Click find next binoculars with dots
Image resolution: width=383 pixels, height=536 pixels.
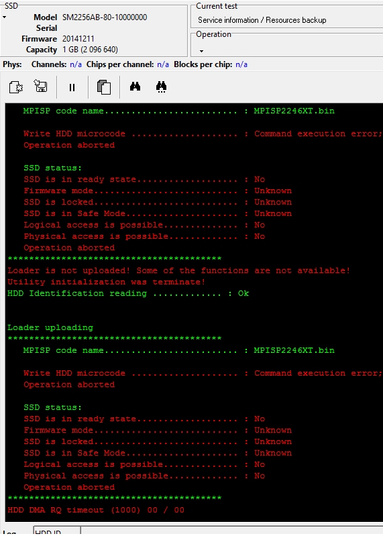pyautogui.click(x=161, y=87)
